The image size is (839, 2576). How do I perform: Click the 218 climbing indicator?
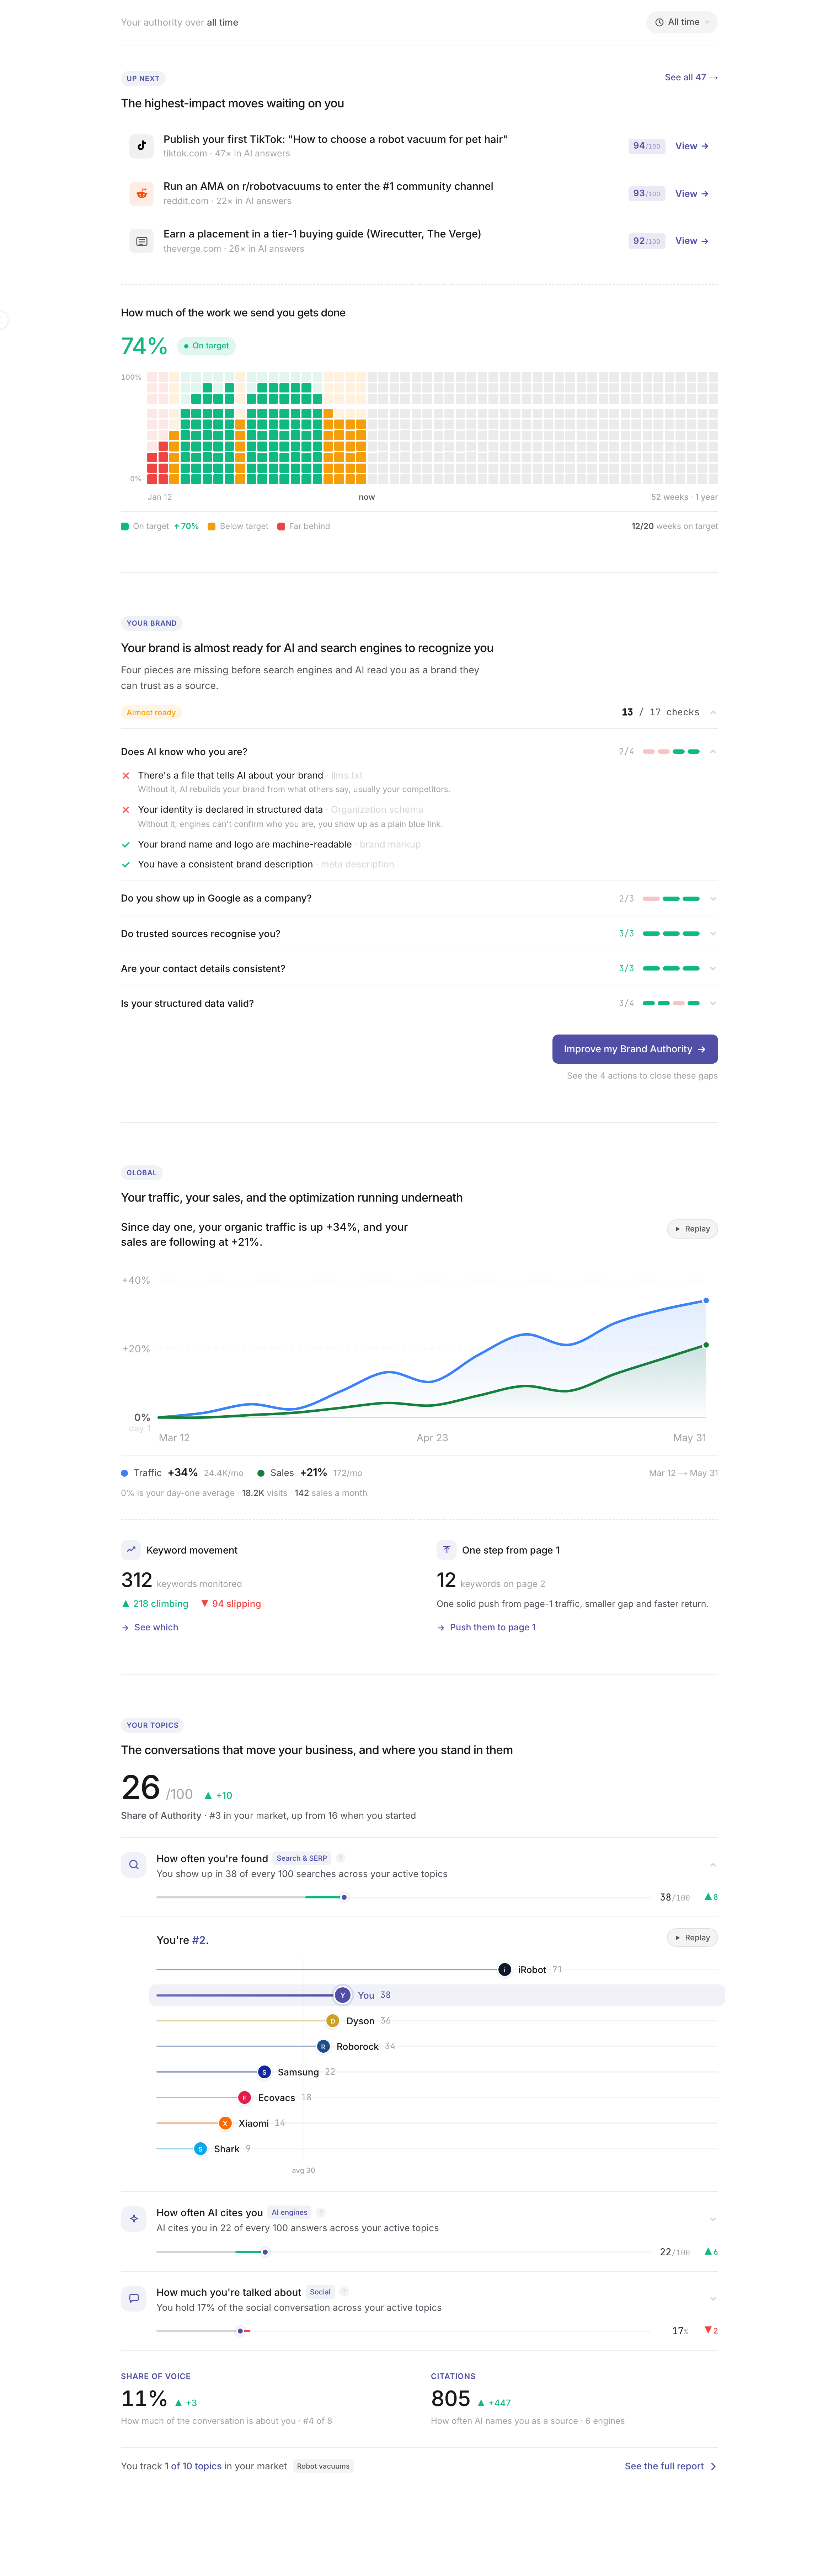[155, 1604]
